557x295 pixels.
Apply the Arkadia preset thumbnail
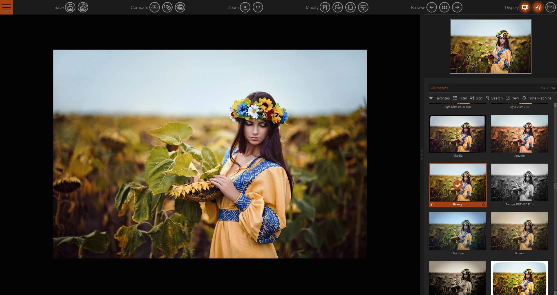(x=457, y=134)
